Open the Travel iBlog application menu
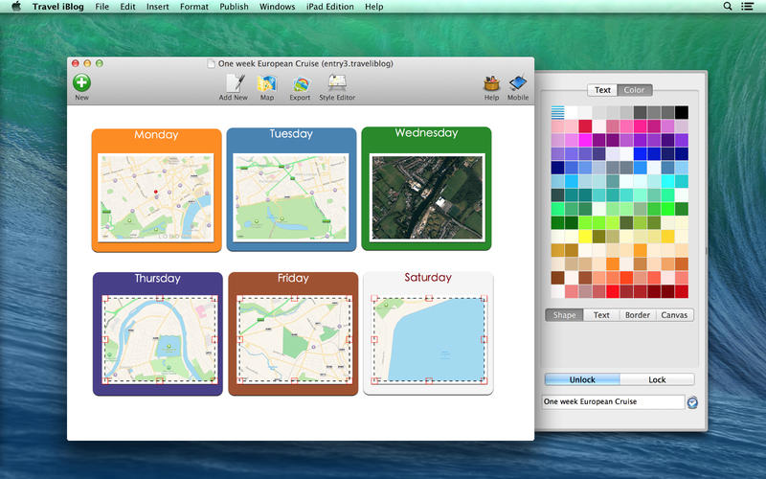Screen dimensions: 766x479 tap(58, 7)
